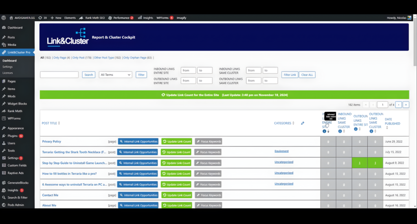Screen dimensions: 417x224
Task: Sort table by Date Published column
Action: pyautogui.click(x=392, y=121)
